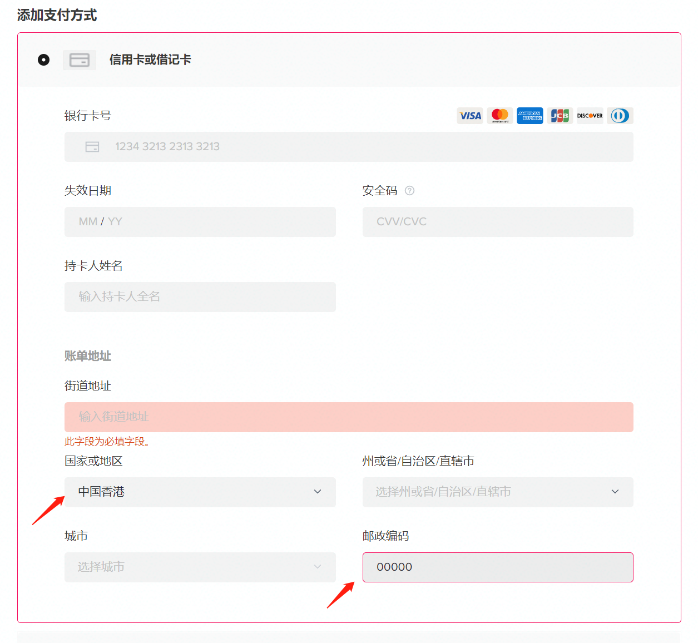Click the credit card icon beside 信用卡或借记卡
Screen dimensions: 698x643
79,60
